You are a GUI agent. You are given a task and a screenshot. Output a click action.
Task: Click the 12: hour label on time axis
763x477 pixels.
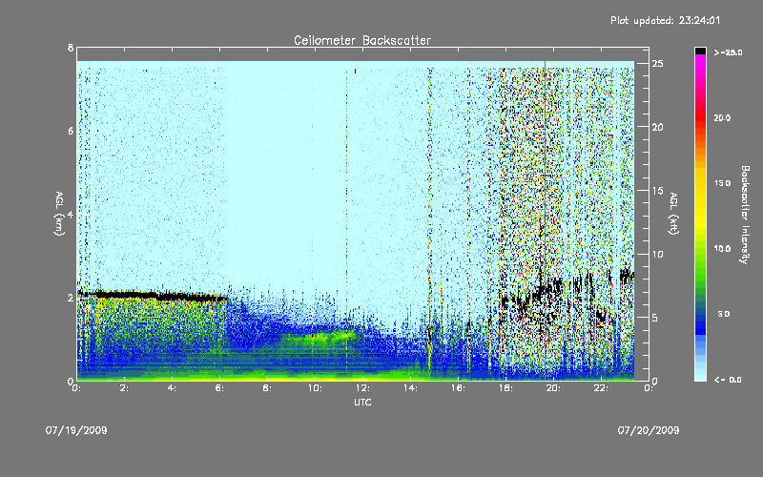(x=363, y=388)
